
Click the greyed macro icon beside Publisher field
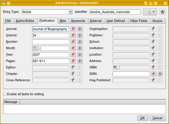153,35
